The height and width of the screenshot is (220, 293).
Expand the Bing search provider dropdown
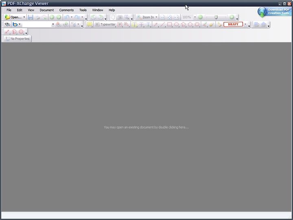20,24
